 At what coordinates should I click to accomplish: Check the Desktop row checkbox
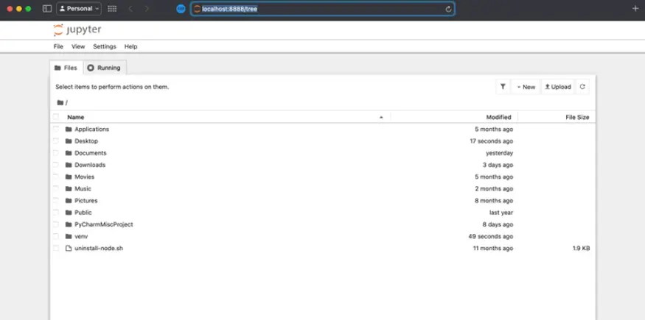point(56,141)
